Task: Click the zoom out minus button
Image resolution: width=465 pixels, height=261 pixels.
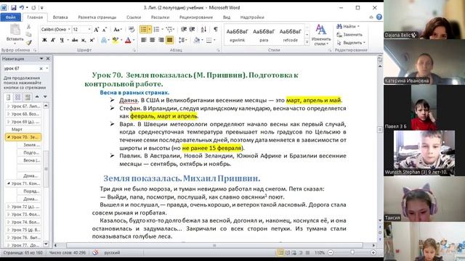Action: point(331,252)
